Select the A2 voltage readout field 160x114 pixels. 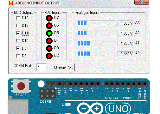click(125, 33)
